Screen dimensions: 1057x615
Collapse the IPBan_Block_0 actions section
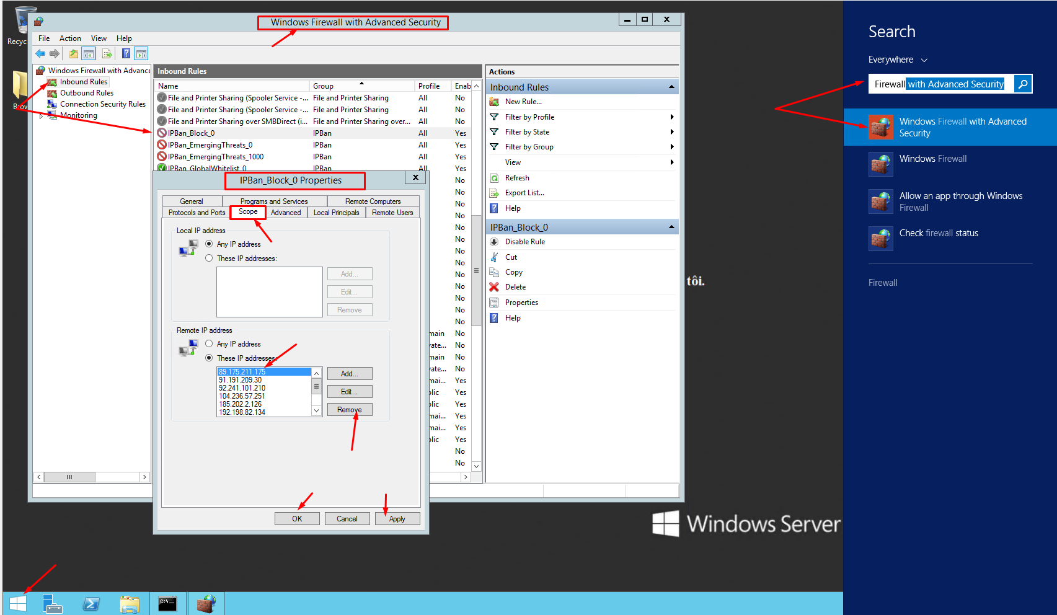click(x=671, y=228)
